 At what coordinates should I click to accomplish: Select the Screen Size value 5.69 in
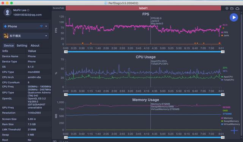[32, 119]
